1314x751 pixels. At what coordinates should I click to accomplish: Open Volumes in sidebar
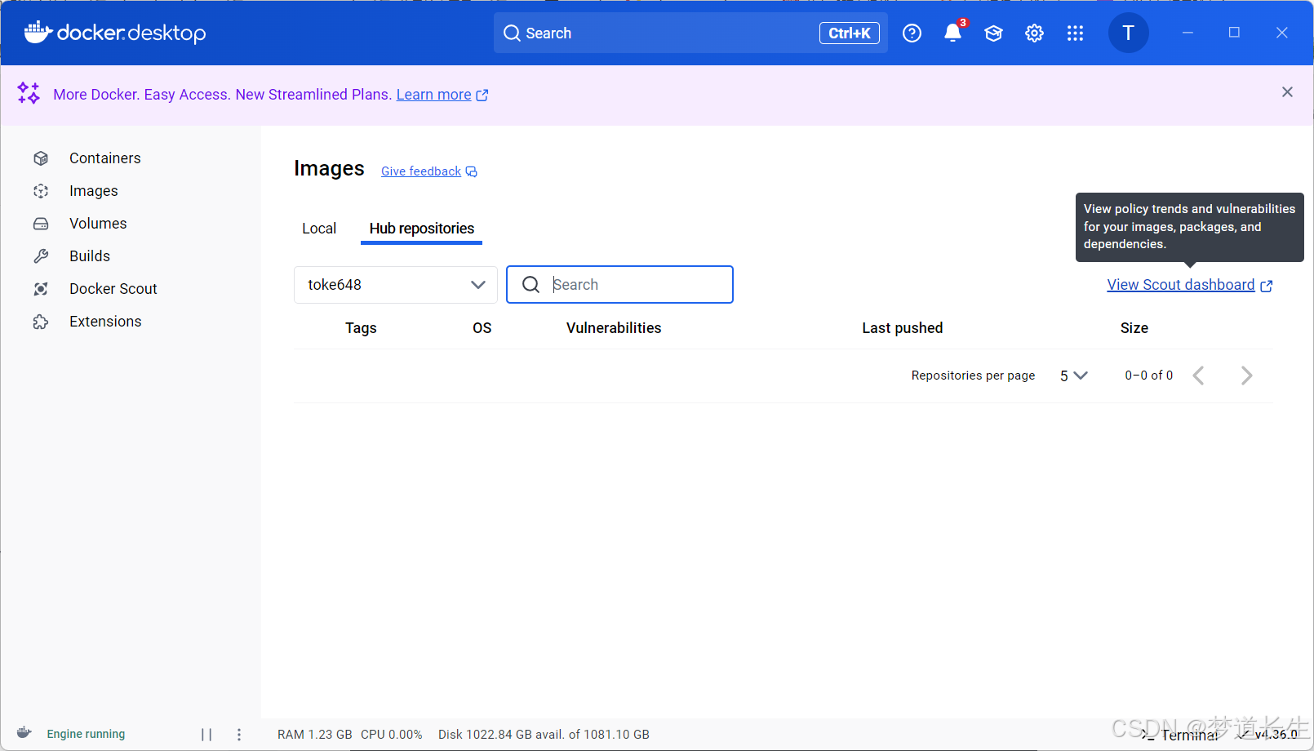click(x=98, y=224)
